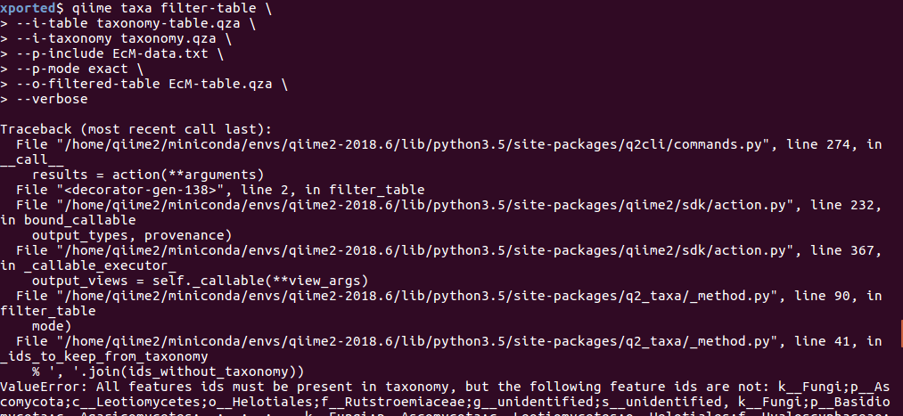The height and width of the screenshot is (416, 903).
Task: Click the 'results = action(**arguments)' line
Action: [146, 175]
